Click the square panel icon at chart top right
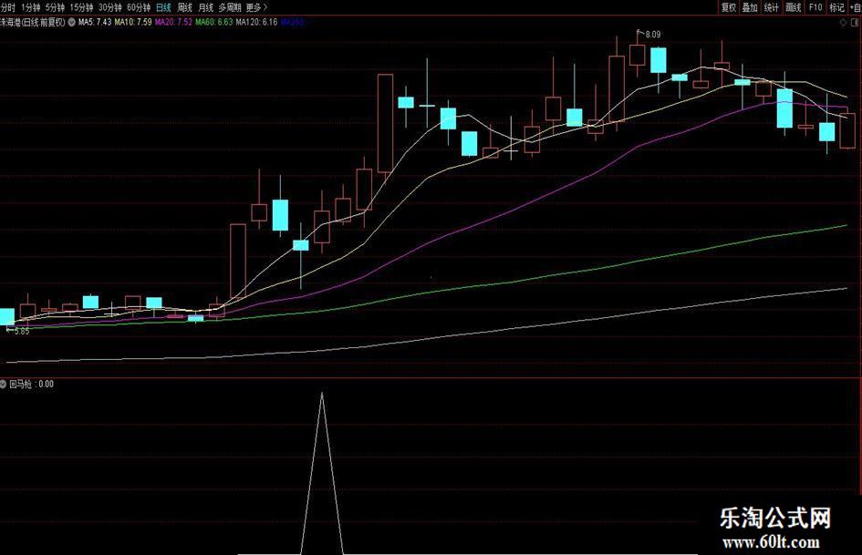 [x=855, y=23]
